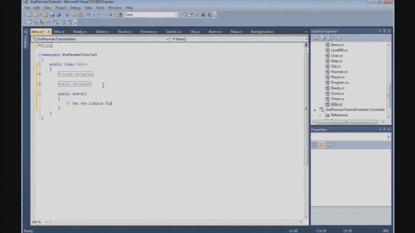Click the Properties Window toolbar icon

click(x=191, y=15)
